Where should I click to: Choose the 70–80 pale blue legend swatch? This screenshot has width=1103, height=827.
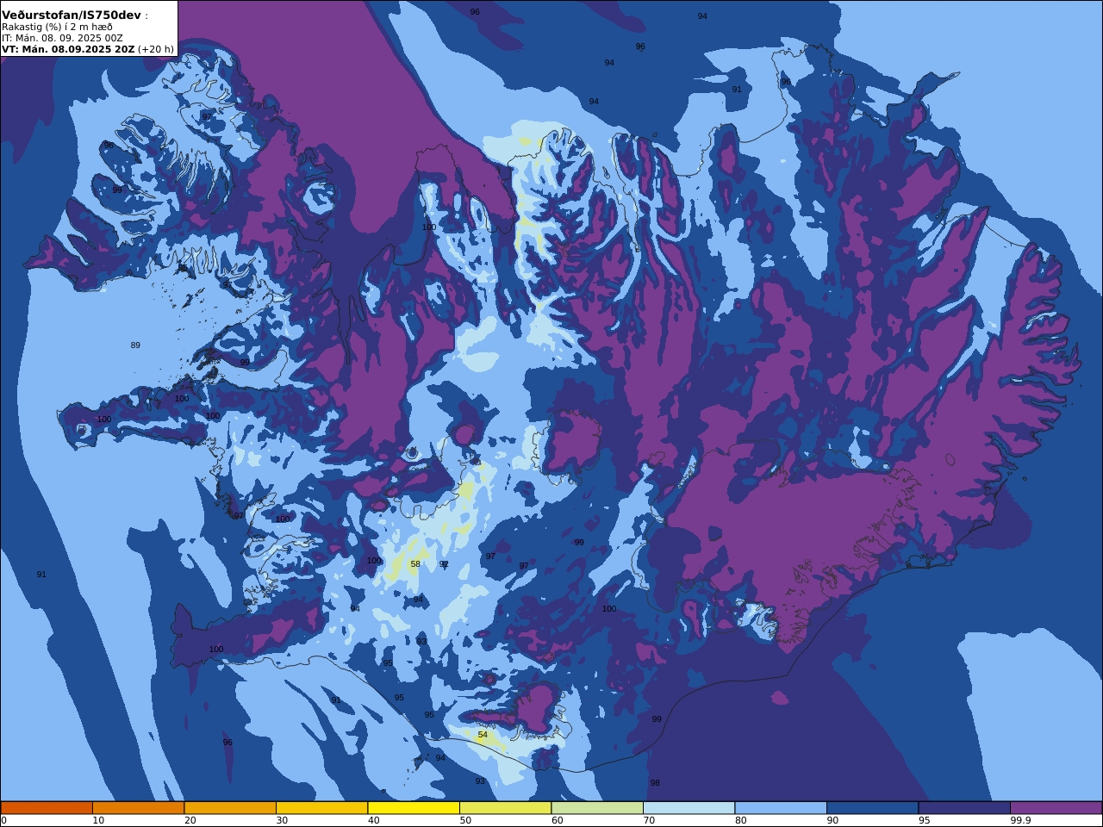(x=689, y=808)
